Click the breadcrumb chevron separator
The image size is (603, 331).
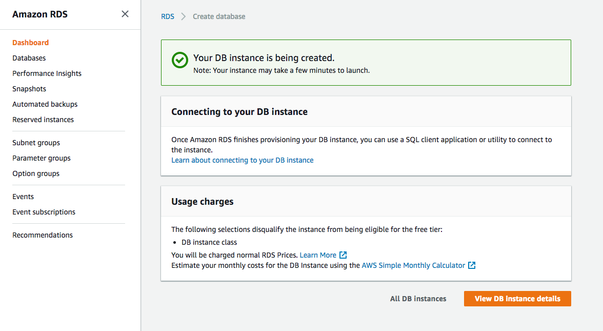(x=184, y=16)
